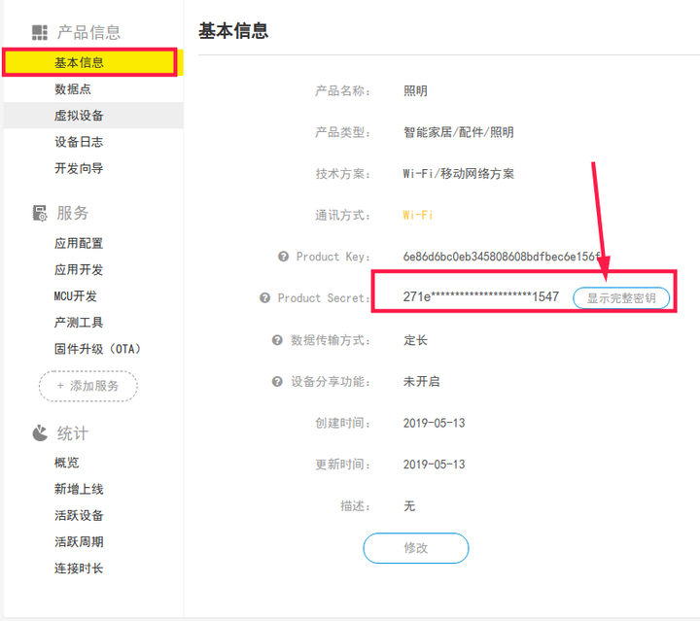This screenshot has height=621, width=700.
Task: Open 开发向导 in the sidebar
Action: click(93, 168)
